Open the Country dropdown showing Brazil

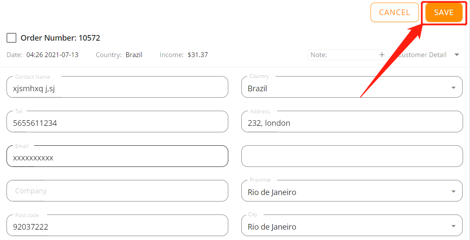click(x=352, y=87)
